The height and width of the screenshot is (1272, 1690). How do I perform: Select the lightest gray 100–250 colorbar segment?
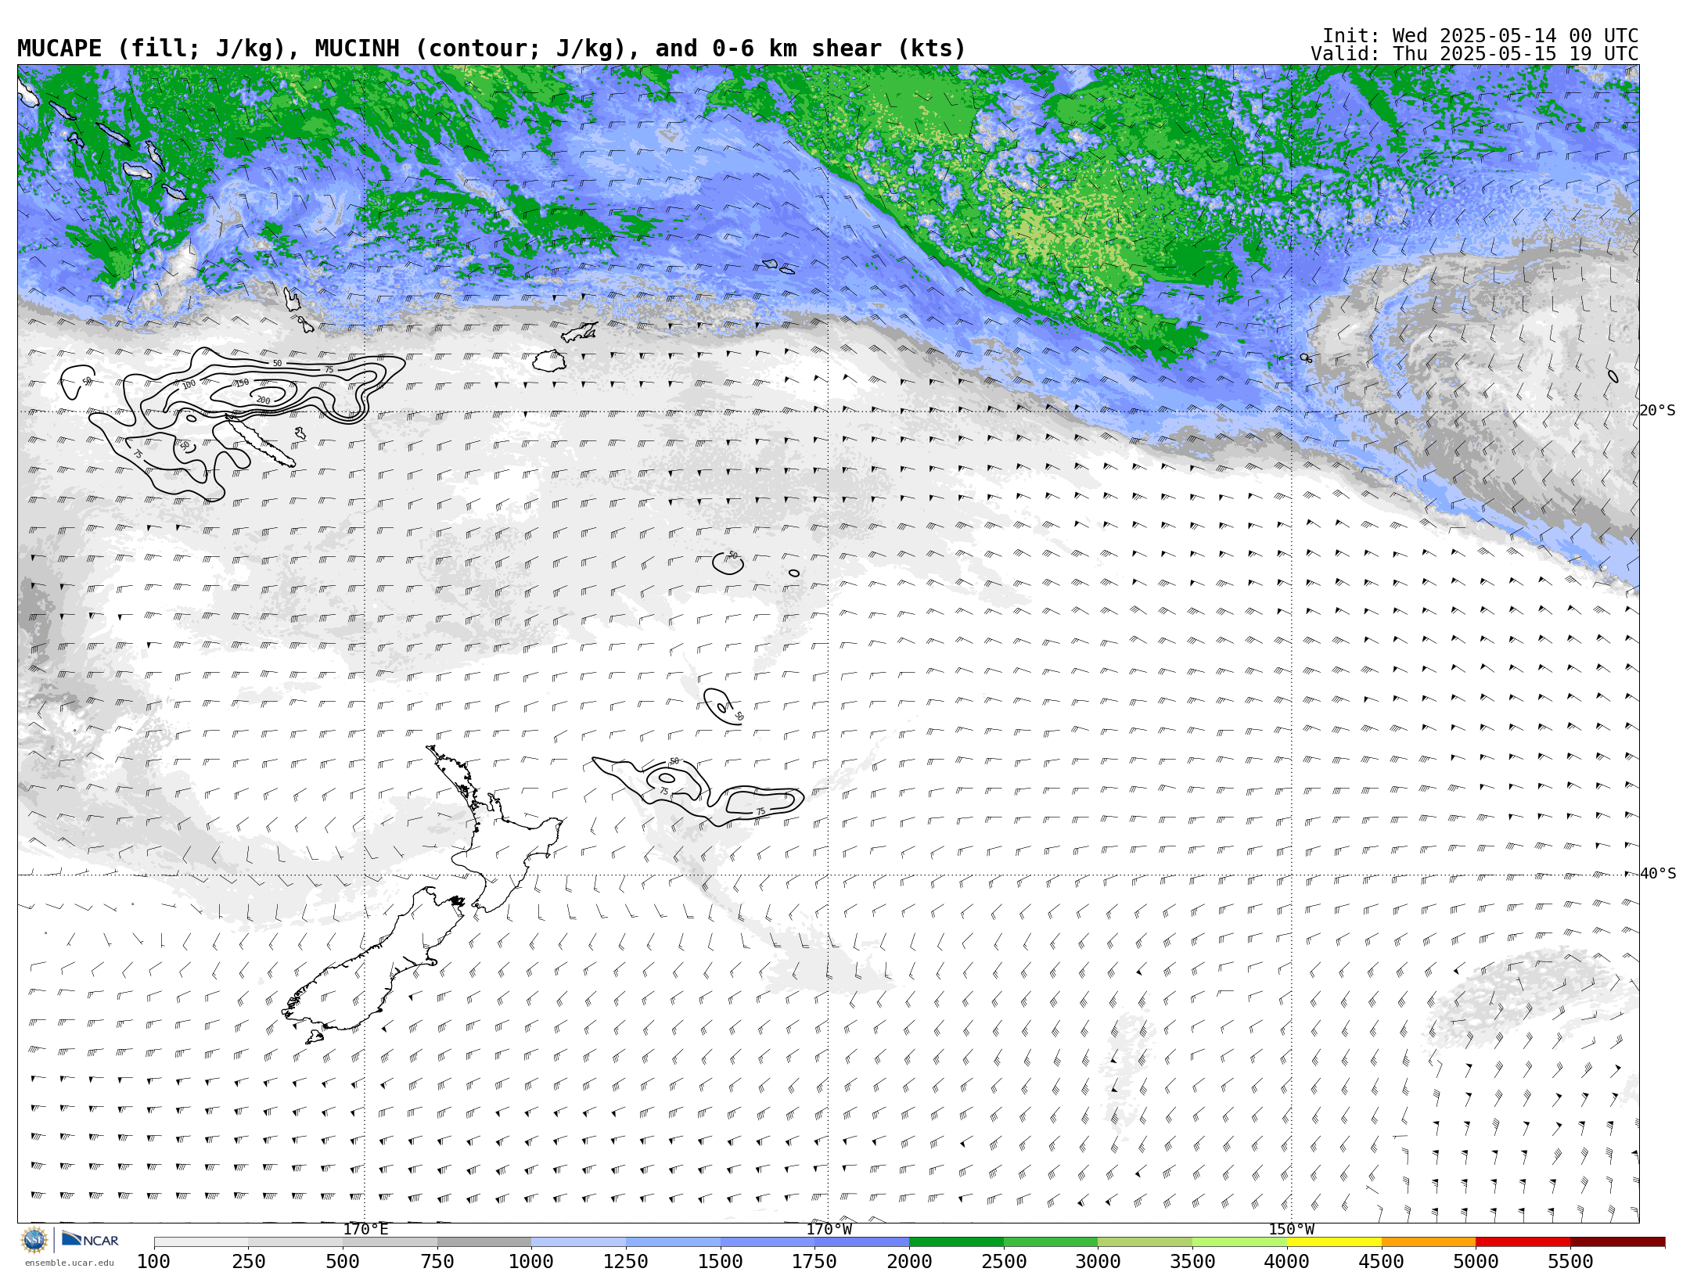[201, 1242]
